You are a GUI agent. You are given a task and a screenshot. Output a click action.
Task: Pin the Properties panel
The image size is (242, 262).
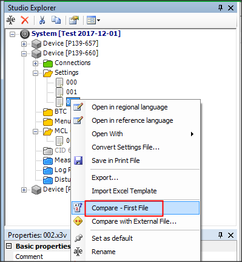[220, 235]
